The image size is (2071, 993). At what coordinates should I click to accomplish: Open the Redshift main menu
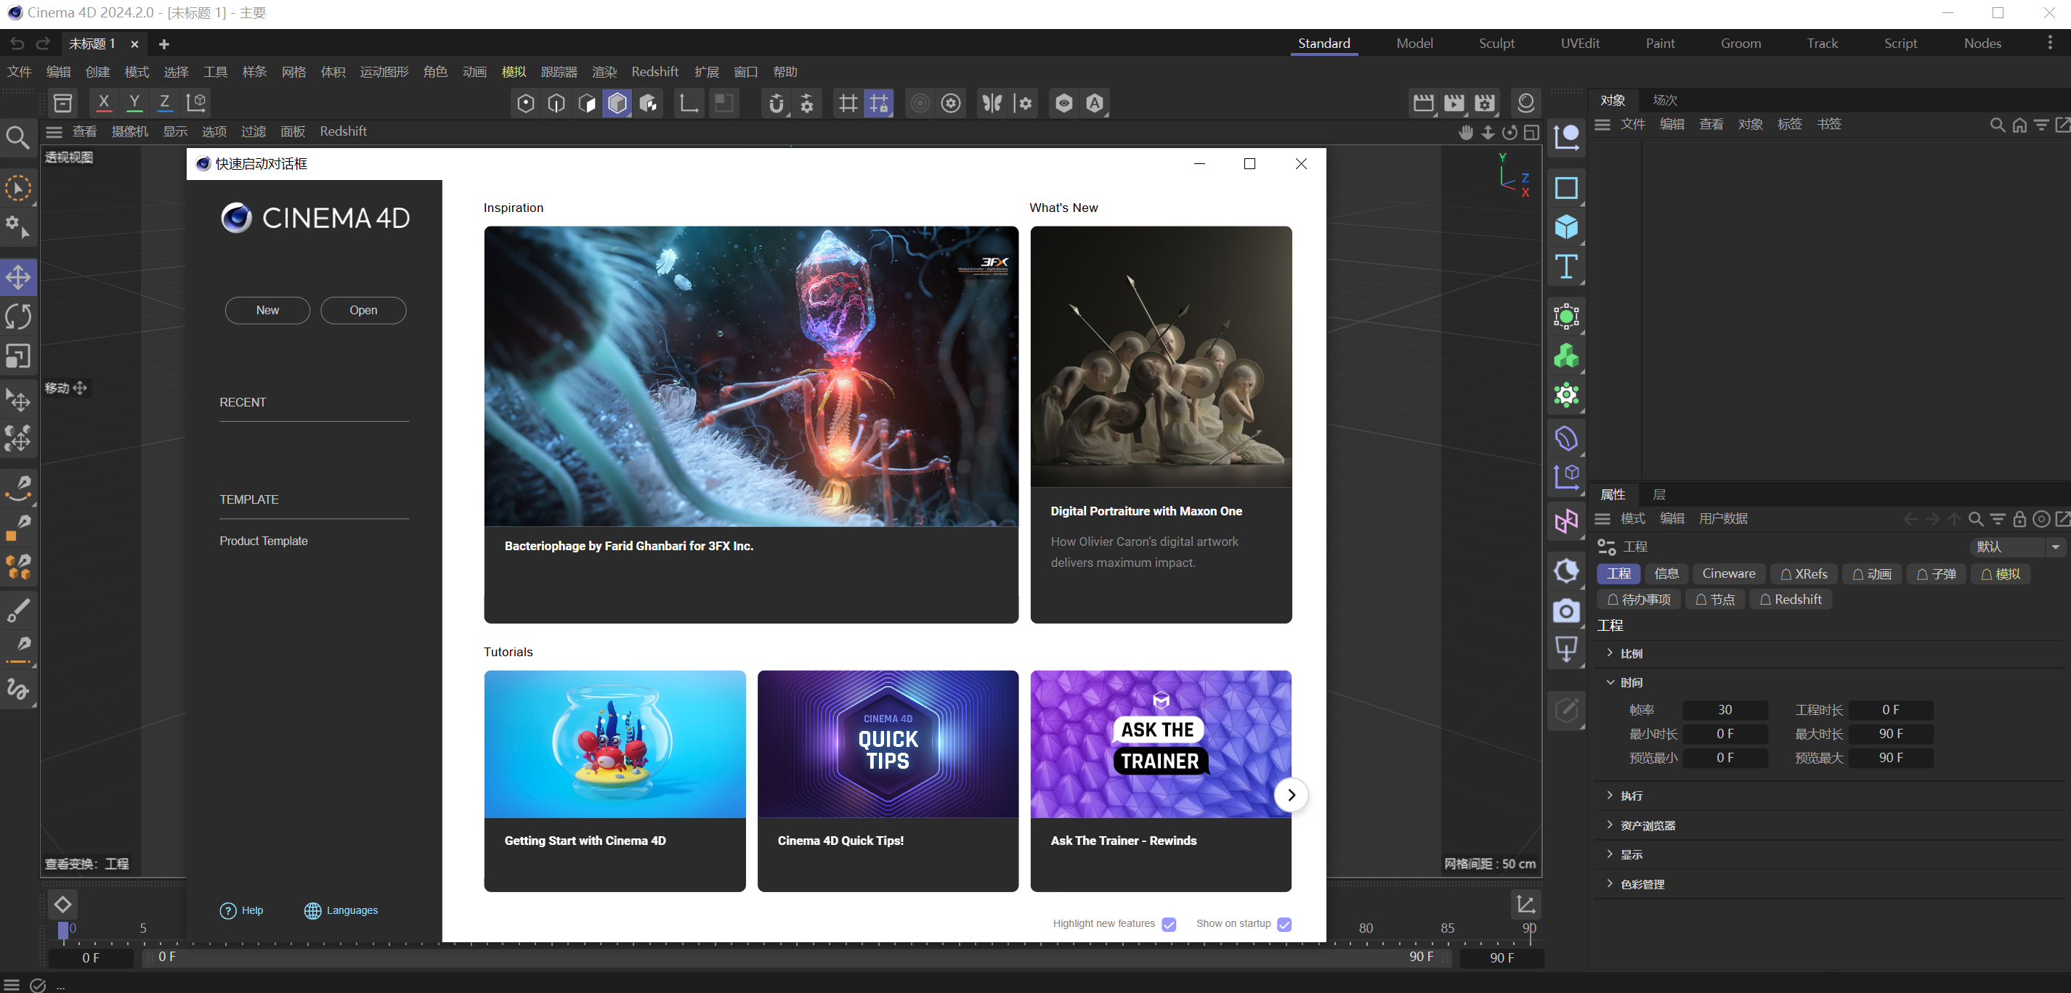pyautogui.click(x=654, y=72)
